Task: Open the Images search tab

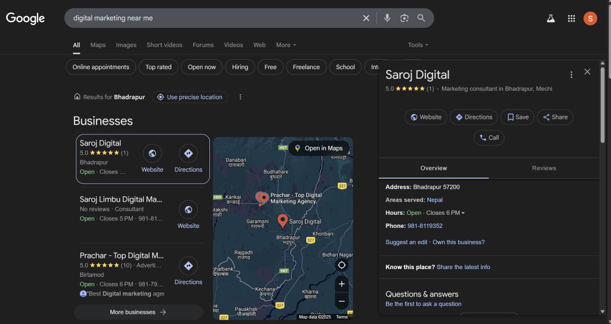Action: pyautogui.click(x=126, y=45)
